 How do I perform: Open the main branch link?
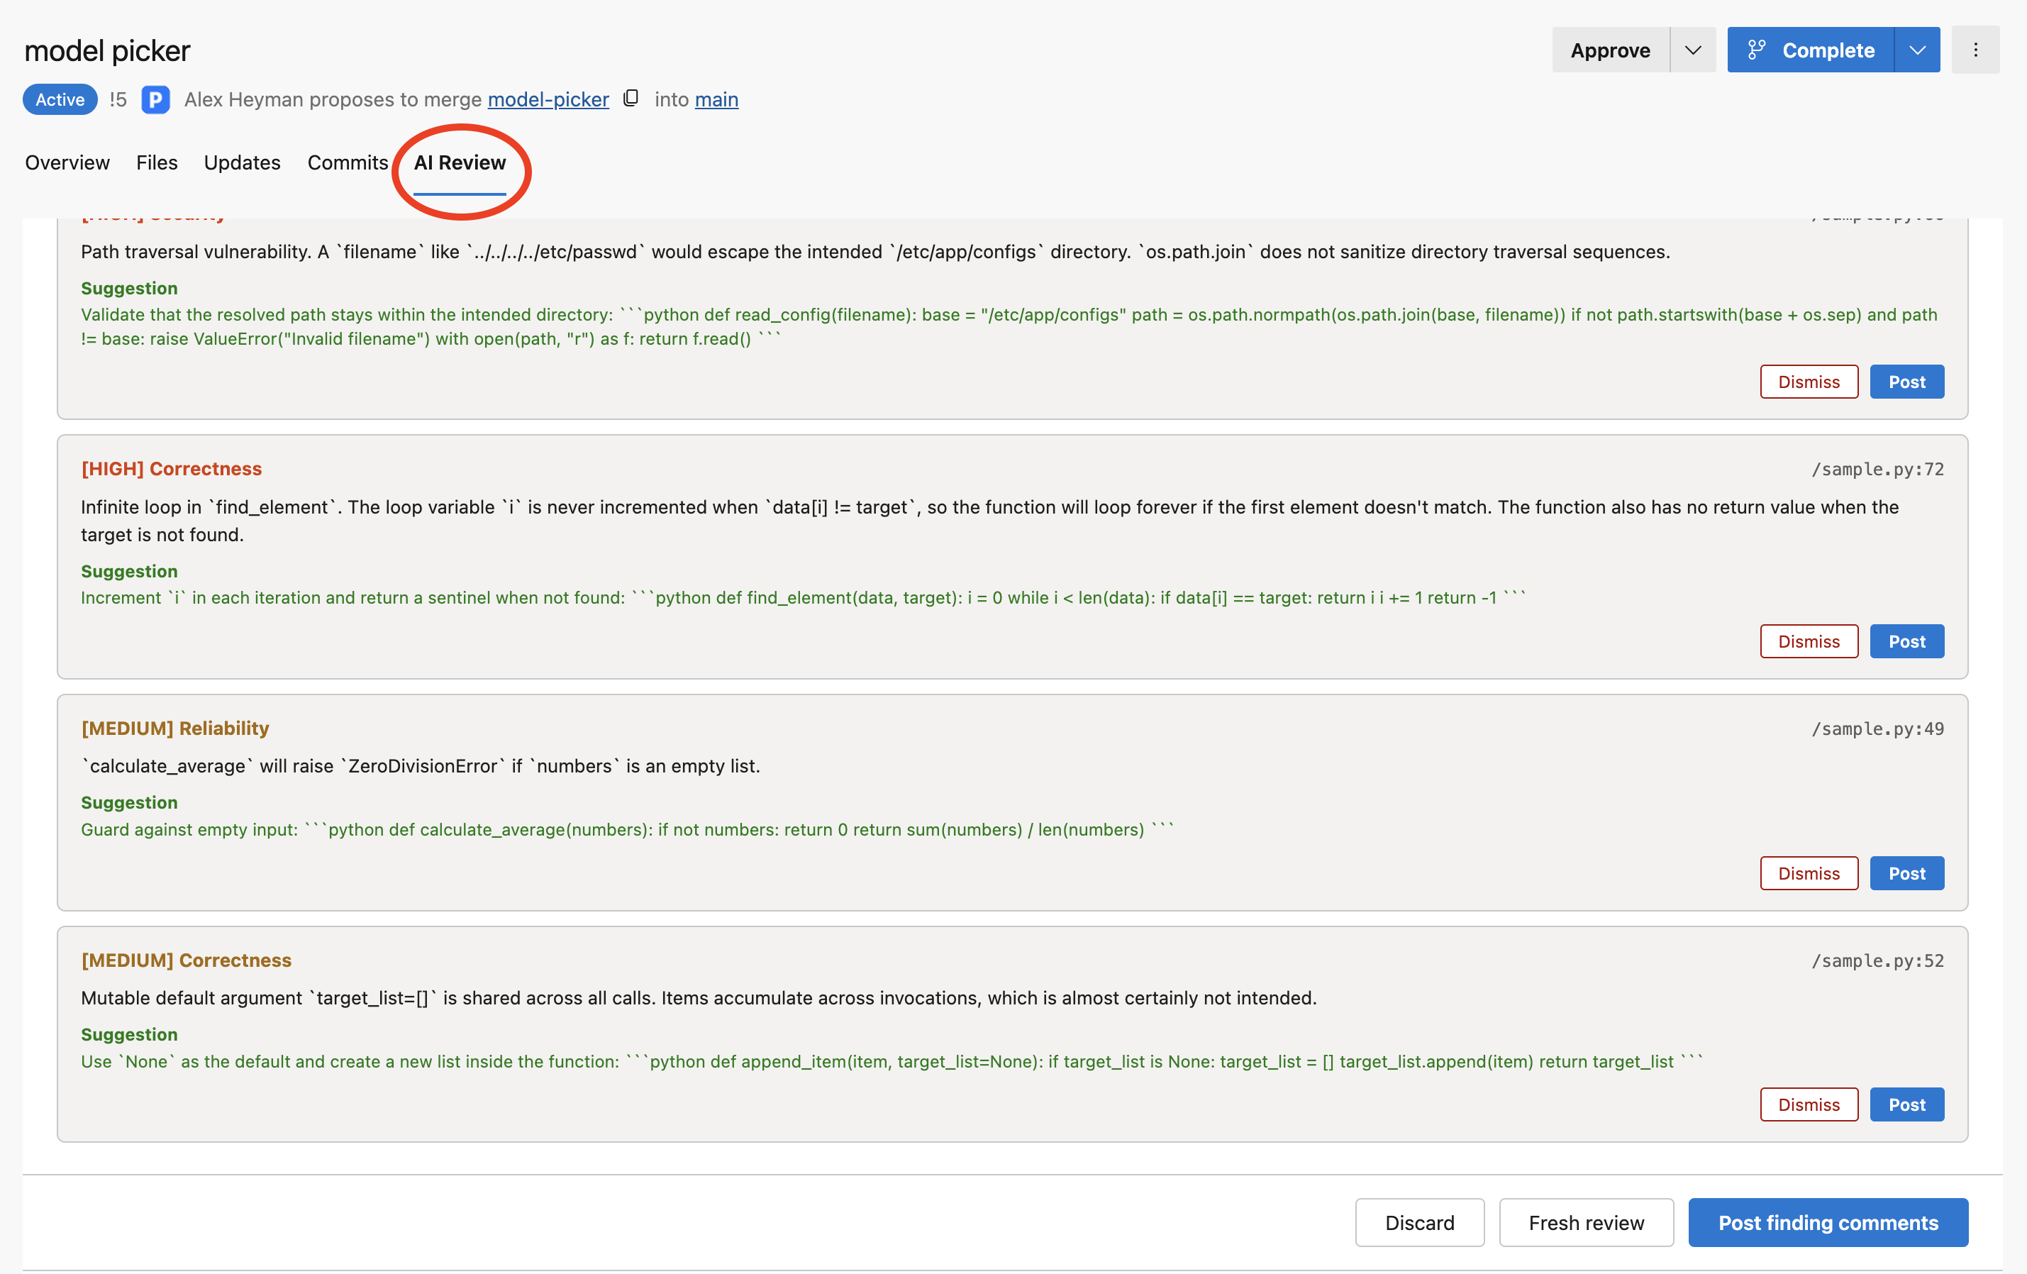point(716,99)
